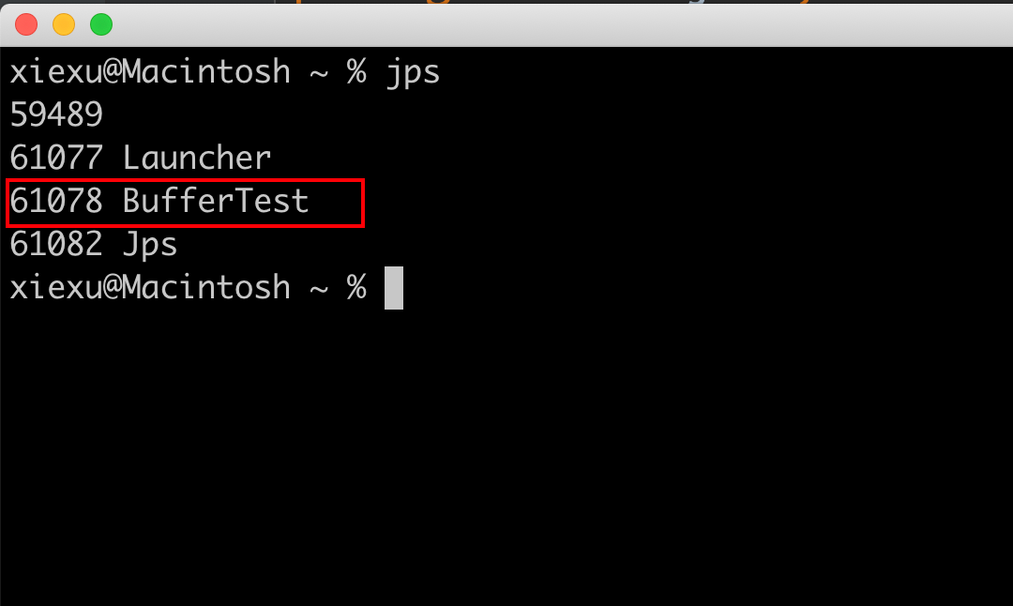Click the tilde on the last prompt line
Image resolution: width=1013 pixels, height=606 pixels.
(319, 290)
